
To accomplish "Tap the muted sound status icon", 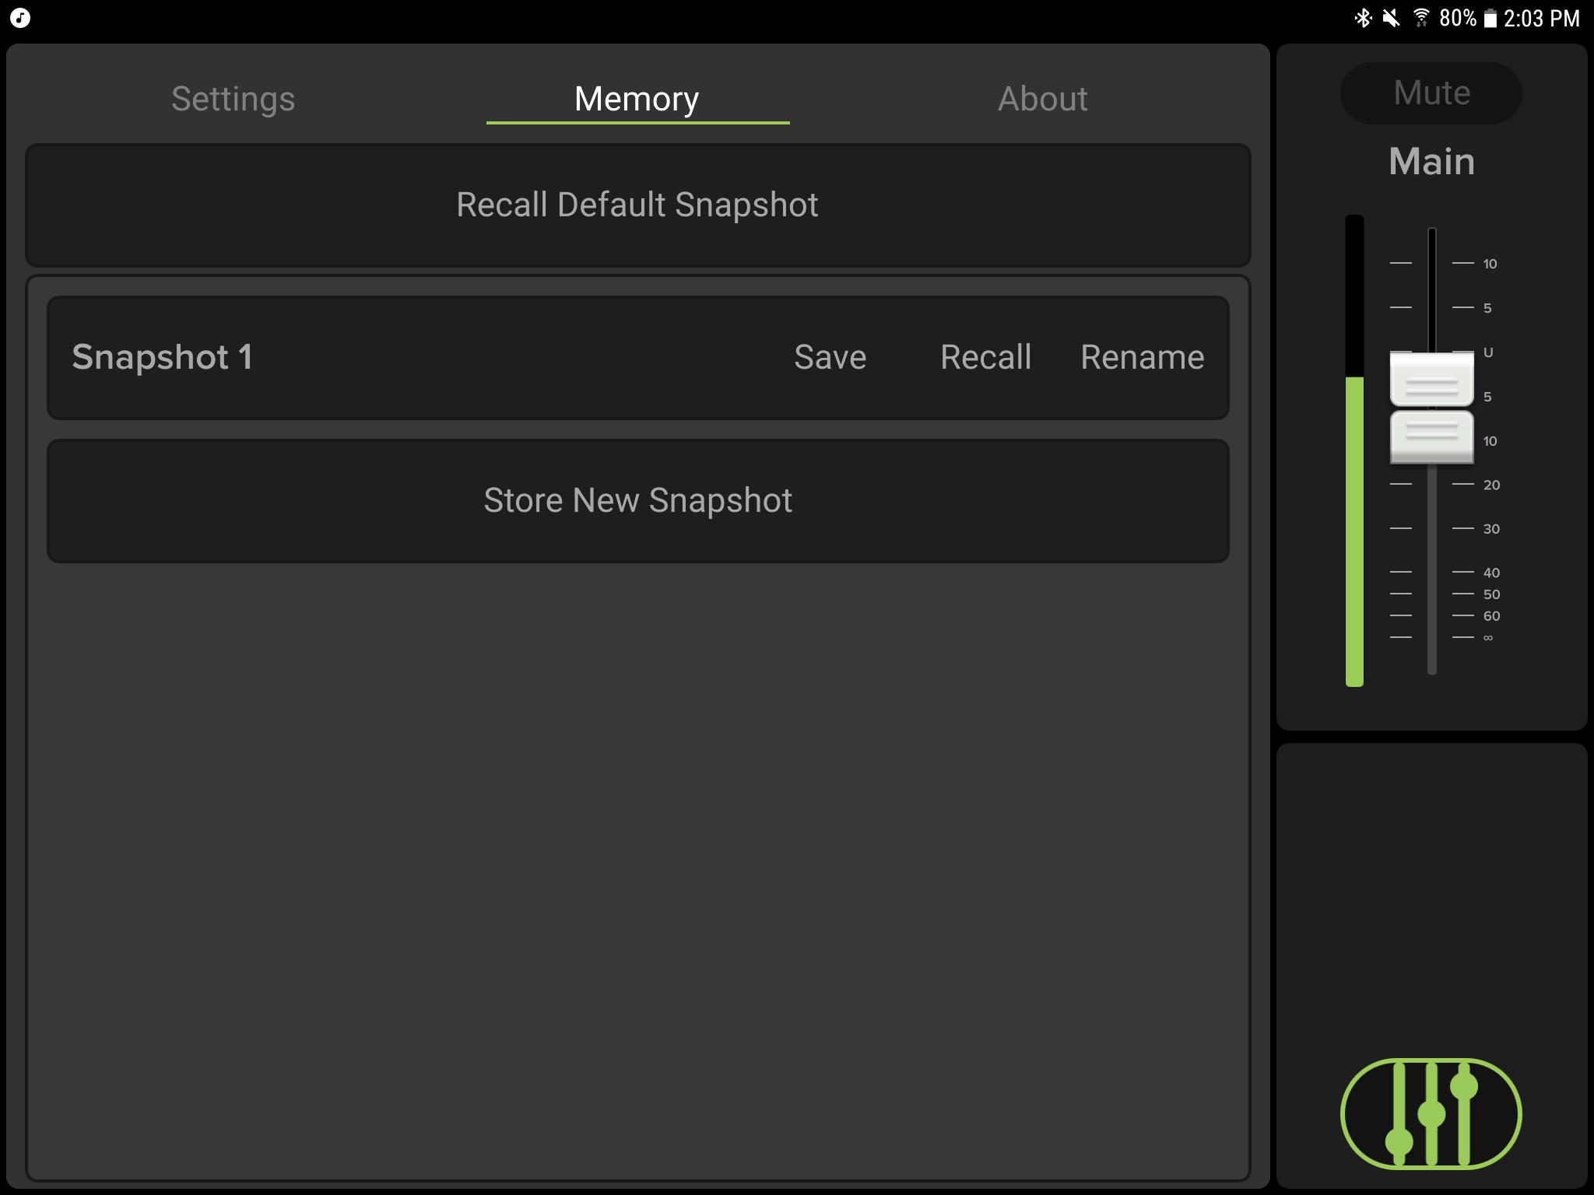I will click(1392, 18).
